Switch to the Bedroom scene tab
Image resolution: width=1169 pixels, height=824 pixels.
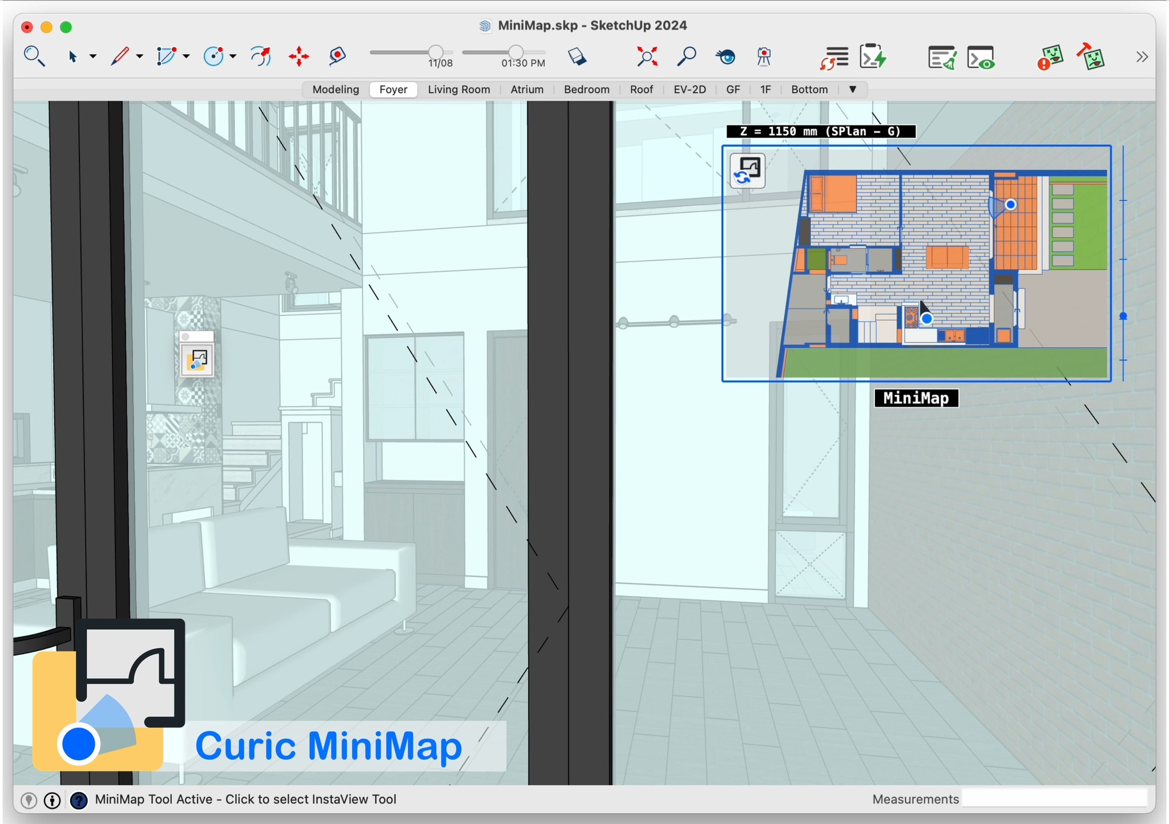(x=586, y=90)
